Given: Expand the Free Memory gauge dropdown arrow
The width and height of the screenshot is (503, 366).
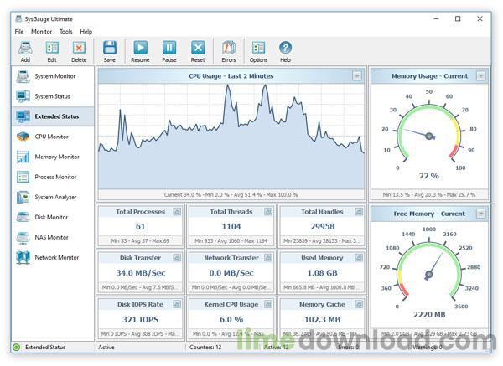Looking at the screenshot, I should click(x=480, y=214).
